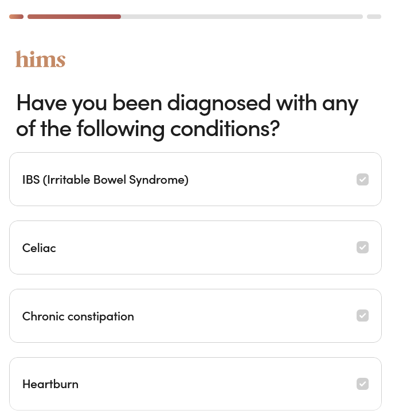
Task: Click the "Chronic constipation" label text
Action: [x=78, y=316]
